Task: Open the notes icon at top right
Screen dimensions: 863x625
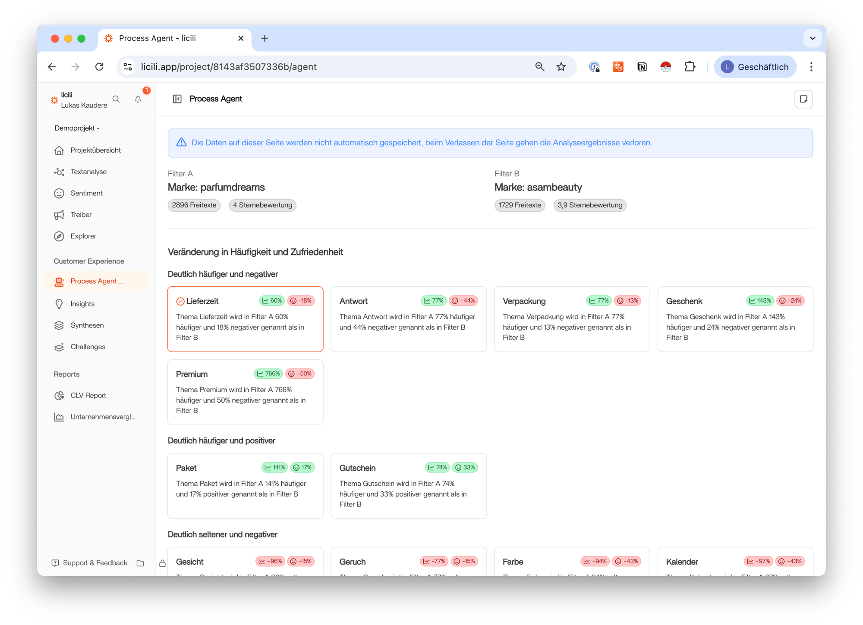Action: (x=803, y=99)
